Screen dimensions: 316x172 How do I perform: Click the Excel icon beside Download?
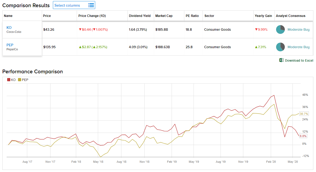point(281,60)
